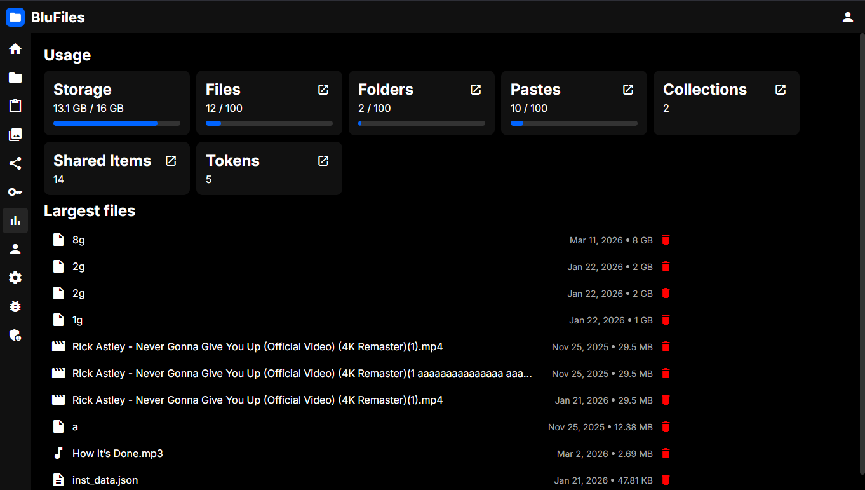
Task: Open the admin shield icon in sidebar
Action: coord(15,335)
